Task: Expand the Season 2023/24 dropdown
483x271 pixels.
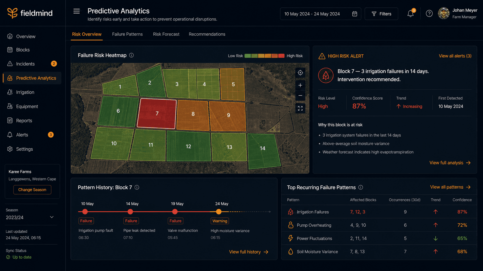Action: click(x=30, y=217)
